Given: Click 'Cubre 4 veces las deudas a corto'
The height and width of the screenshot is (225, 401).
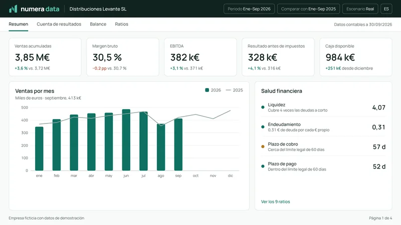Looking at the screenshot, I should coord(297,110).
